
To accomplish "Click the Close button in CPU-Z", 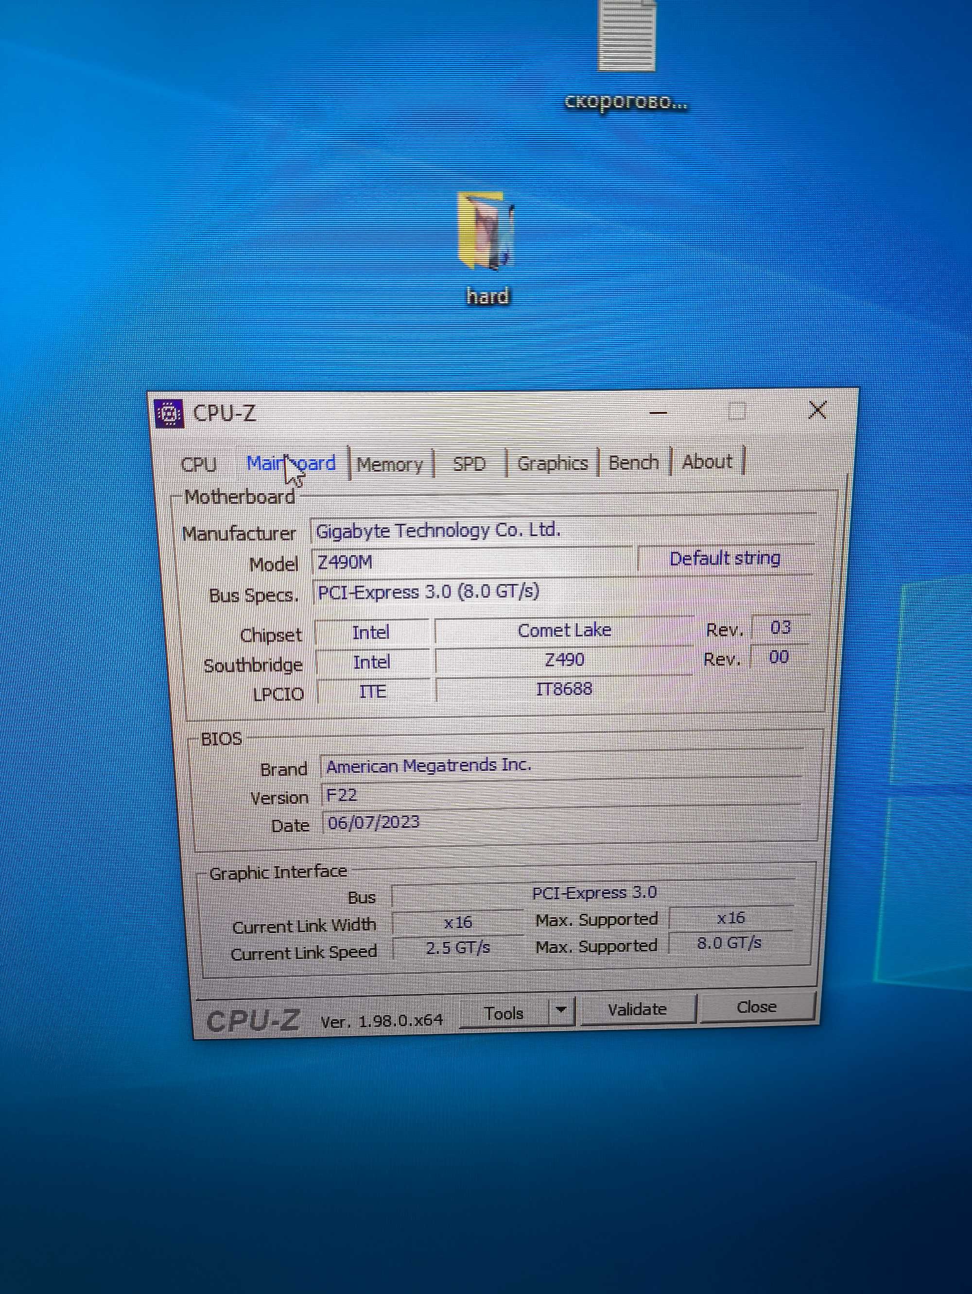I will (x=757, y=1007).
